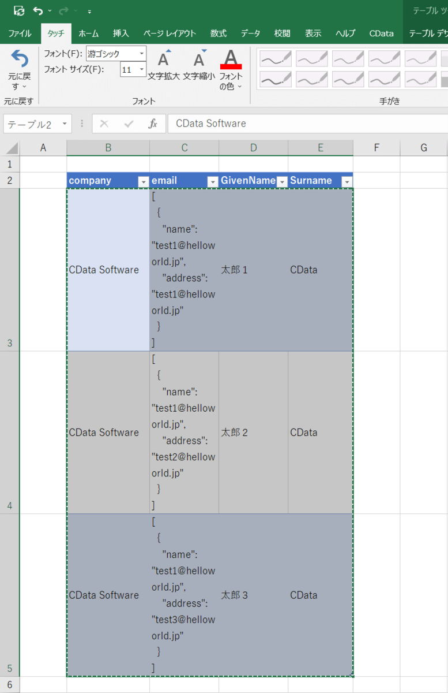Viewport: 448px width, 693px height.
Task: Click the cell containing 太郎 3
Action: click(254, 595)
